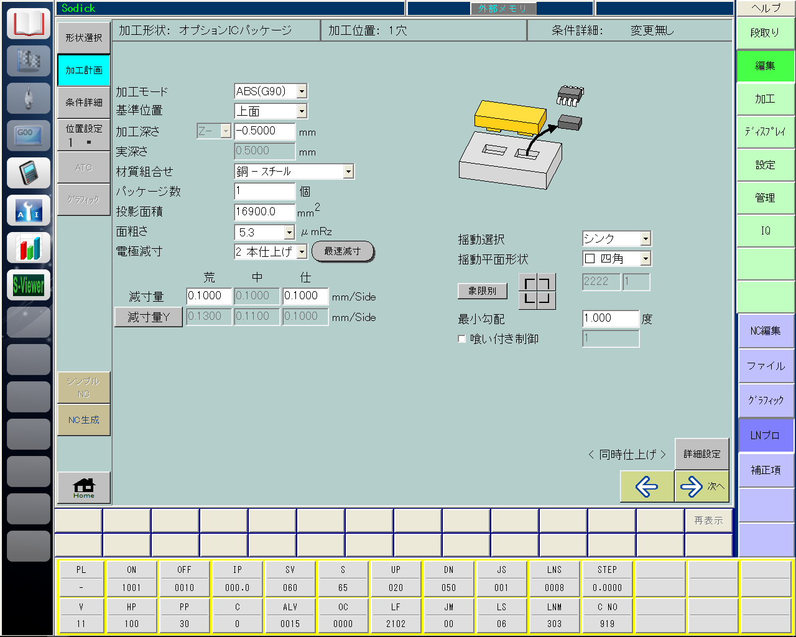Open the 設定 menu
The image size is (796, 637).
coord(766,165)
